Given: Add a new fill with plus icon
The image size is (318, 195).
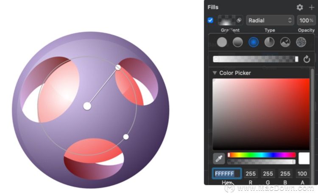Looking at the screenshot, I should pos(312,8).
